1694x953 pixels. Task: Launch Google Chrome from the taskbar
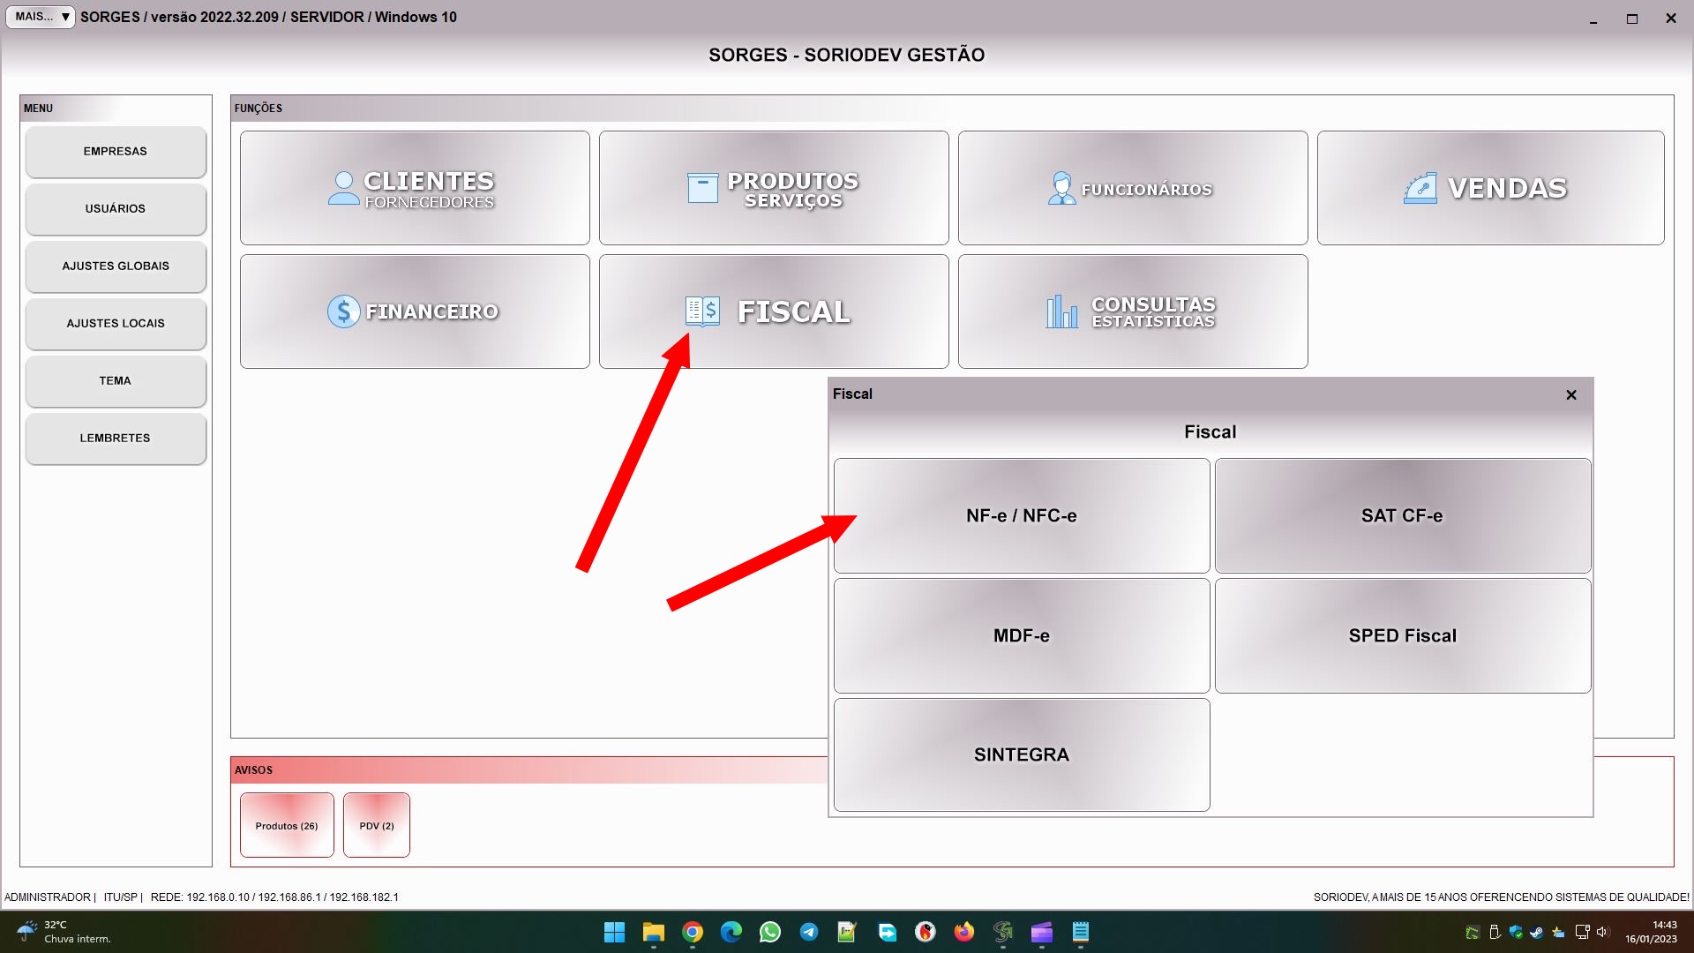click(693, 932)
